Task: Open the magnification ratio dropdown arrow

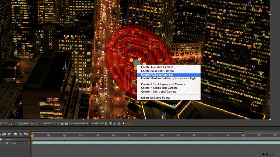Action: [x=6, y=124]
